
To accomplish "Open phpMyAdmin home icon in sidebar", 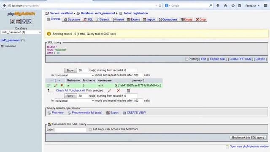I will pos(12,22).
